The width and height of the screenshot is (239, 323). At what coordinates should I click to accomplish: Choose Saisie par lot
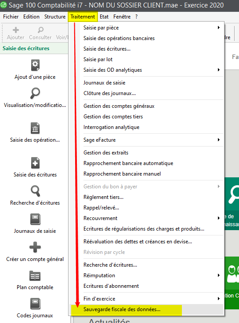(147, 59)
